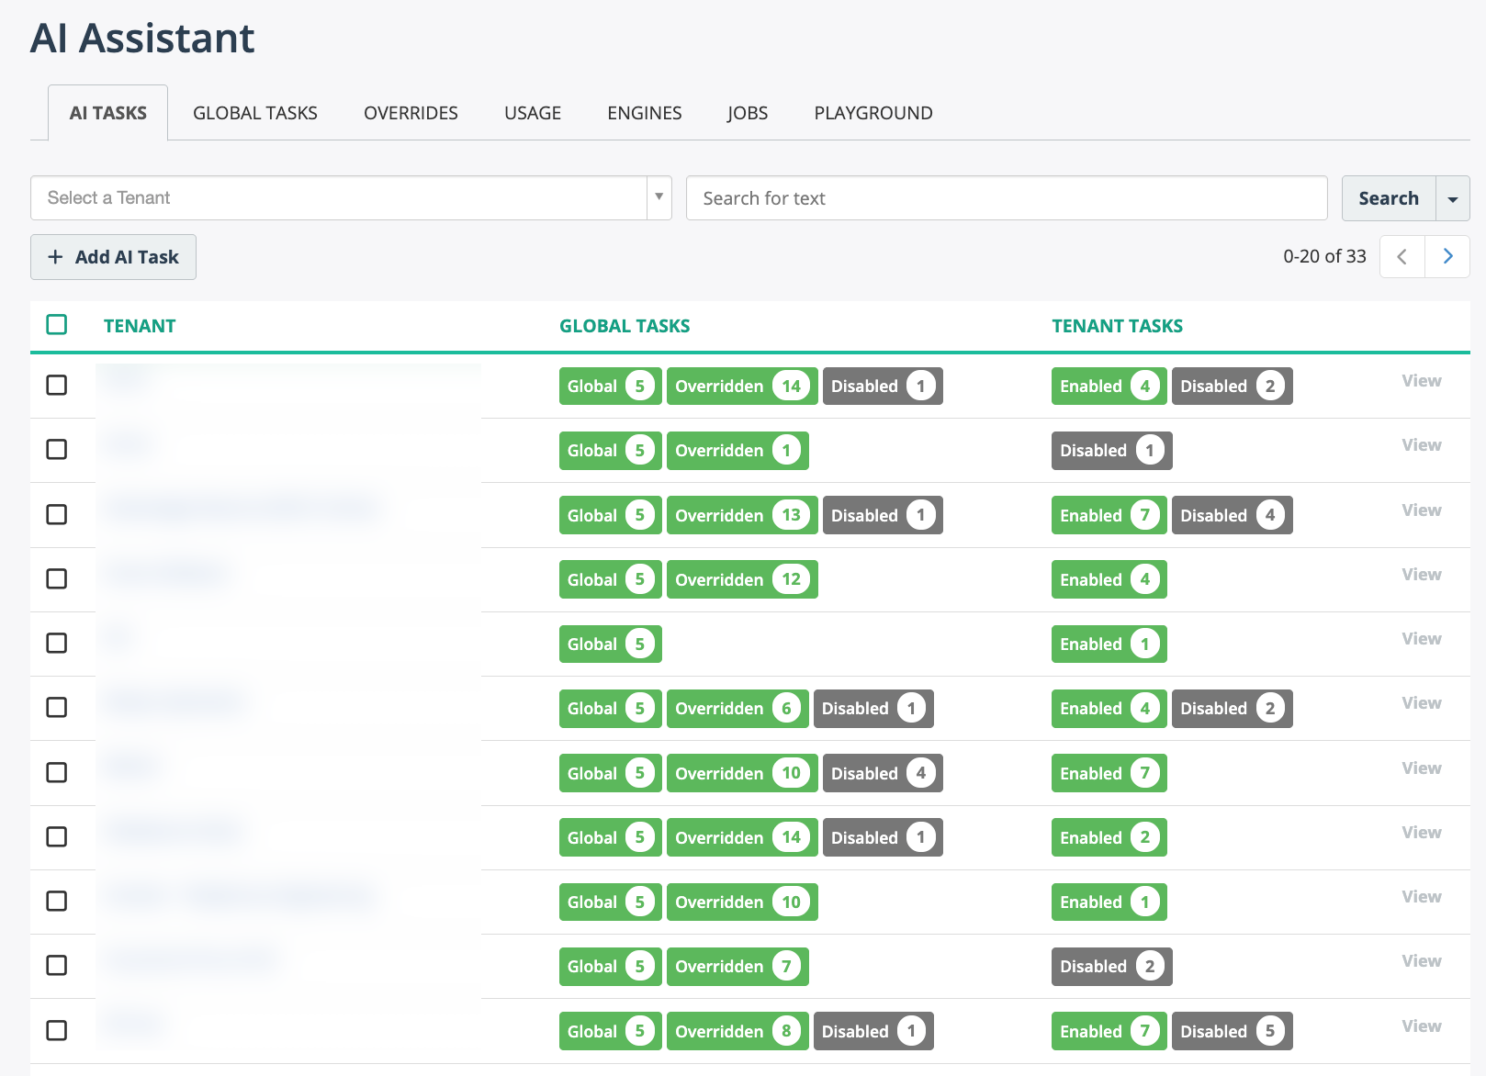Click the Overridden 13 badge
The image size is (1486, 1076).
[x=740, y=516]
